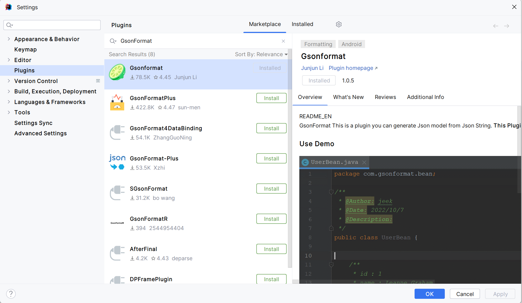Open the Sort By: Relevance dropdown

point(261,54)
